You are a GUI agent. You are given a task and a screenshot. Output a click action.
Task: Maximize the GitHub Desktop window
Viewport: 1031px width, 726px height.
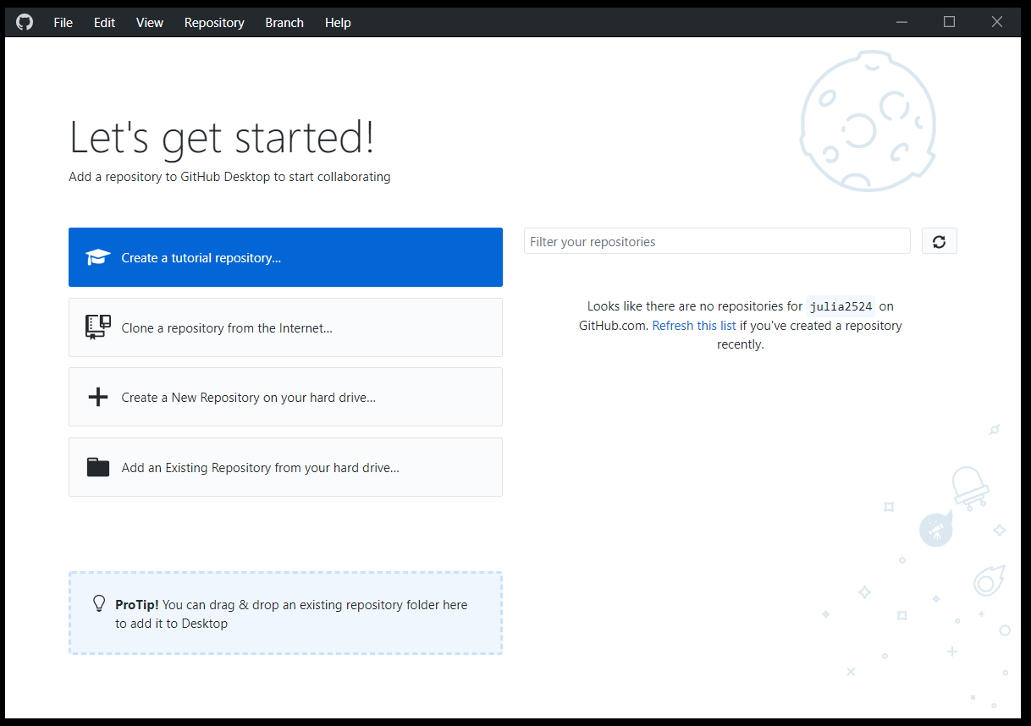(950, 23)
